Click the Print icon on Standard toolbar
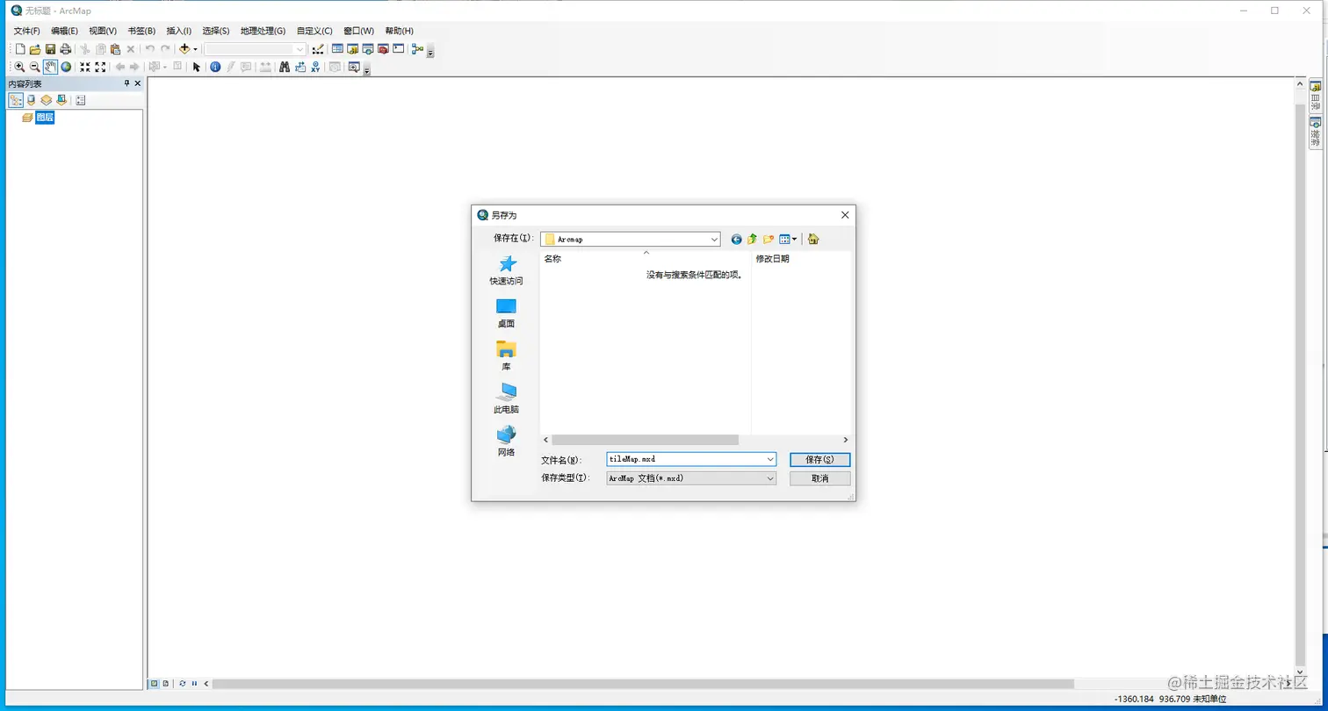Screen dimensions: 1328x711 coord(64,50)
